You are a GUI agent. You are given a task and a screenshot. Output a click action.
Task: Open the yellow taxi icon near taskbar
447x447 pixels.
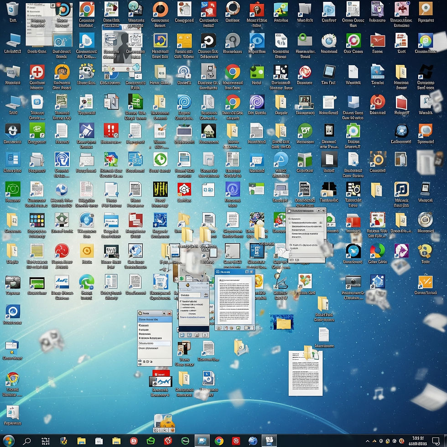coord(164,423)
